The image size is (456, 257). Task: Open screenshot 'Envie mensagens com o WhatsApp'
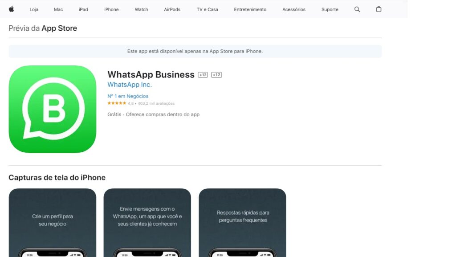[x=147, y=223]
